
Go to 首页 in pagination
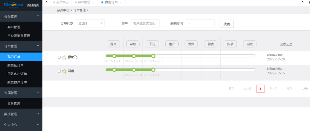[232, 88]
